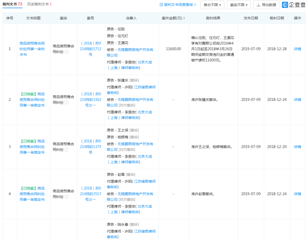Screen dimensions: 308x241
Task: Sort by 案件金额(元) column arrows
Action: (184, 18)
